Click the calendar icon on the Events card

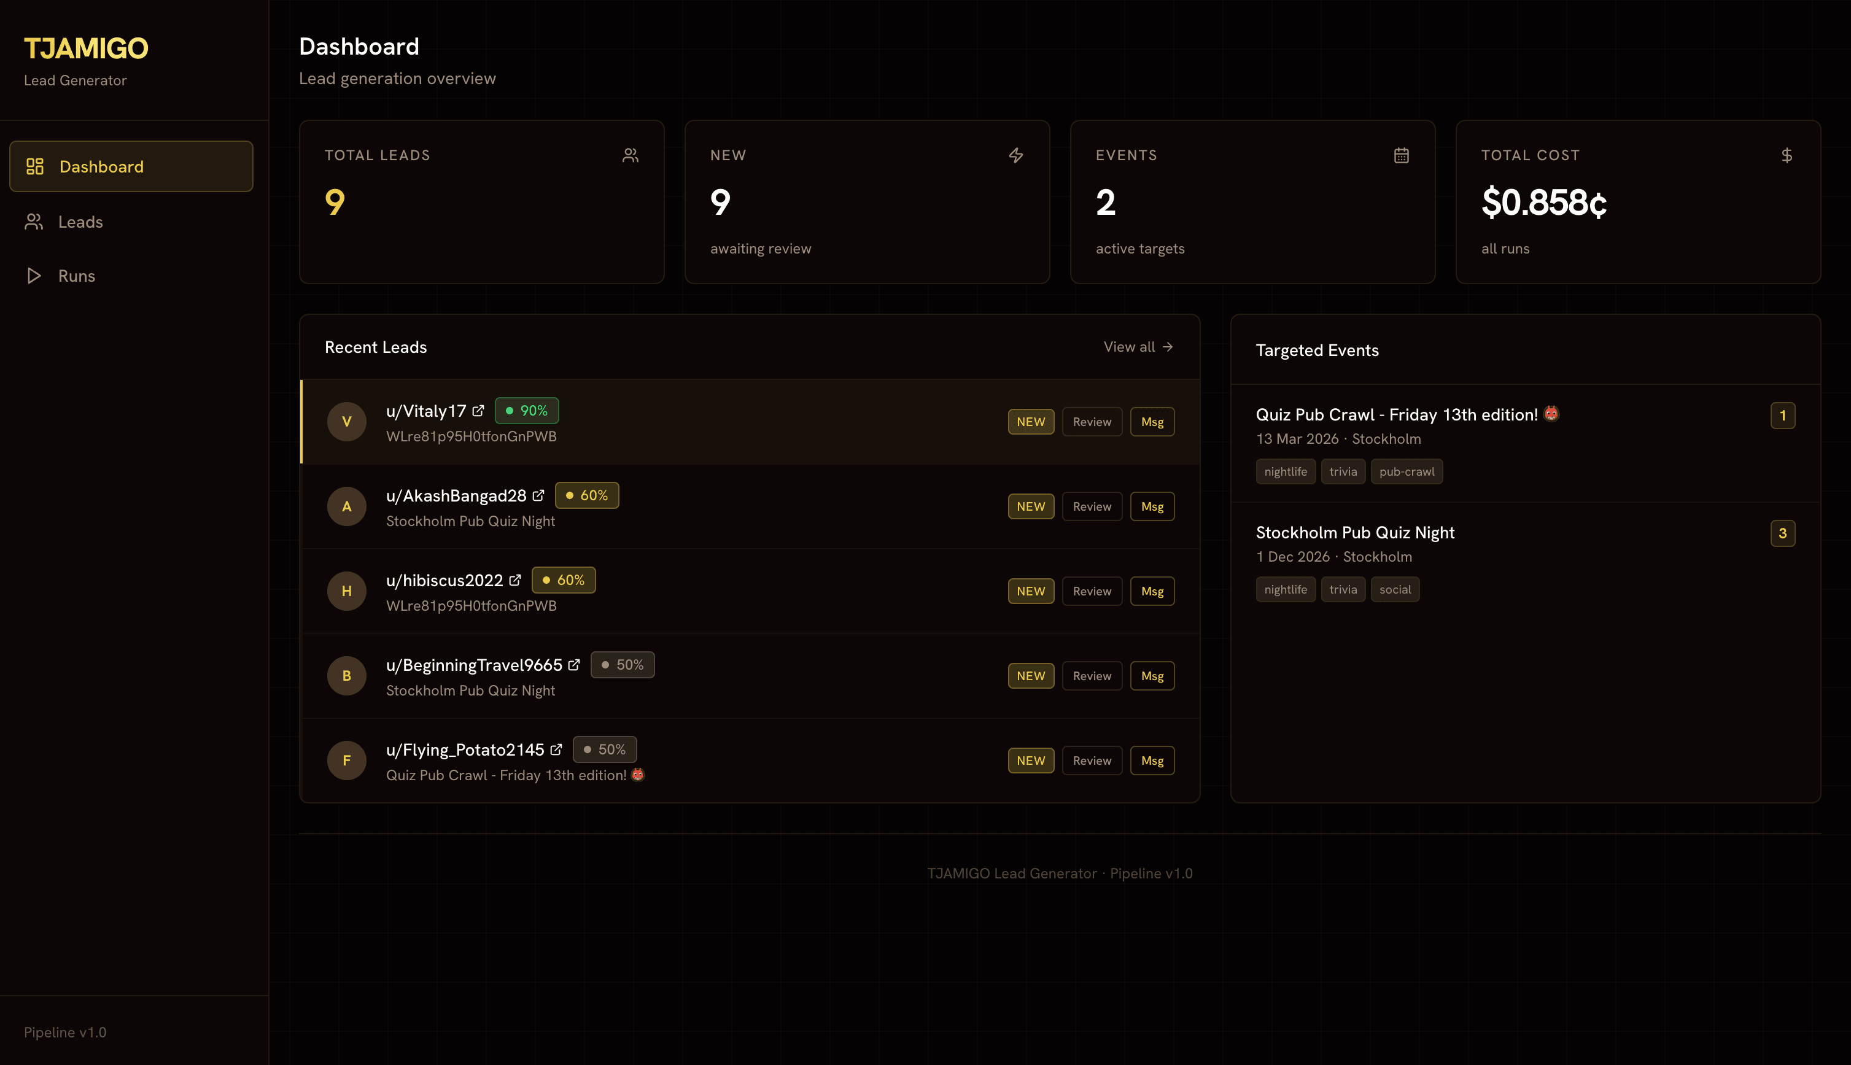coord(1400,154)
